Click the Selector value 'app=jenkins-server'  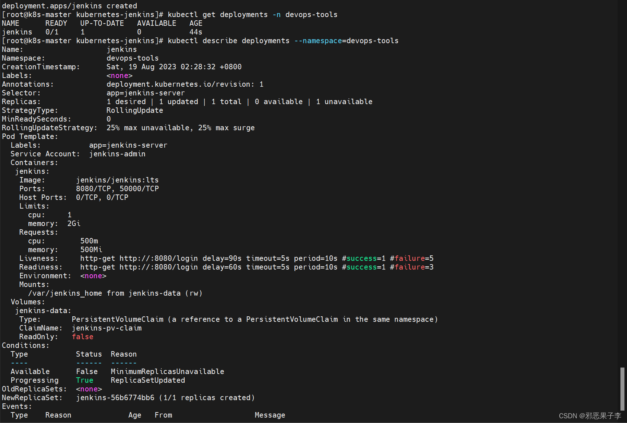point(146,93)
